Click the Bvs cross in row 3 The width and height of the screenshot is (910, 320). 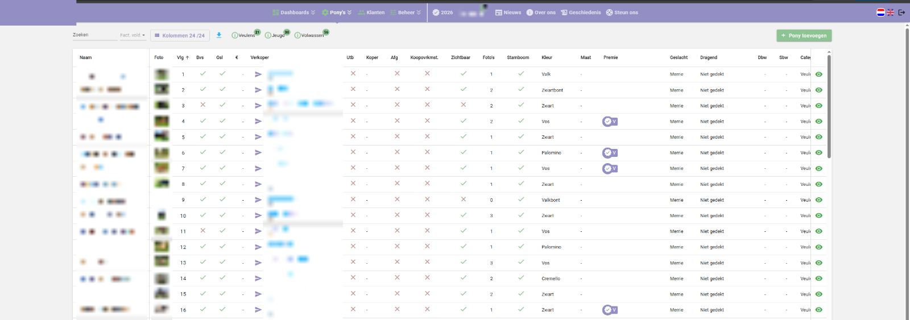point(203,105)
